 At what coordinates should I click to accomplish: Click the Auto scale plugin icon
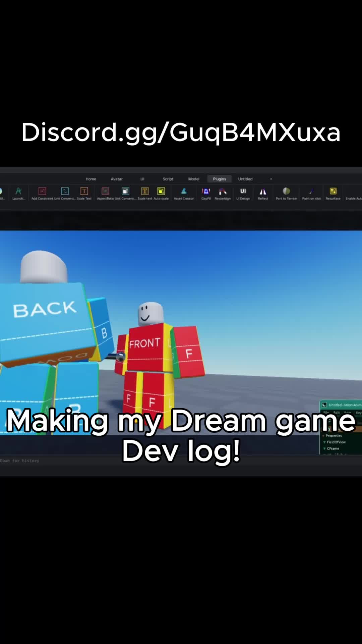pos(161,191)
